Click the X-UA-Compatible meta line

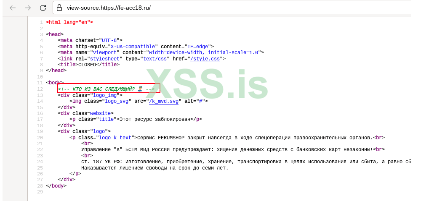[136, 47]
